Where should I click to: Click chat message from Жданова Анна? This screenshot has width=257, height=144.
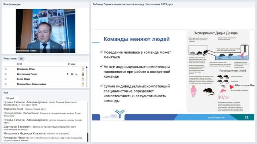(x=25, y=109)
